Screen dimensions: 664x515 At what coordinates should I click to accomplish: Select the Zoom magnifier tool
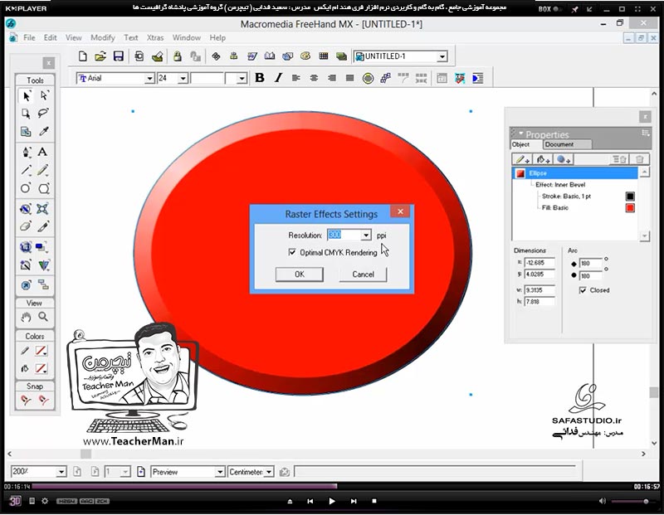pos(43,317)
